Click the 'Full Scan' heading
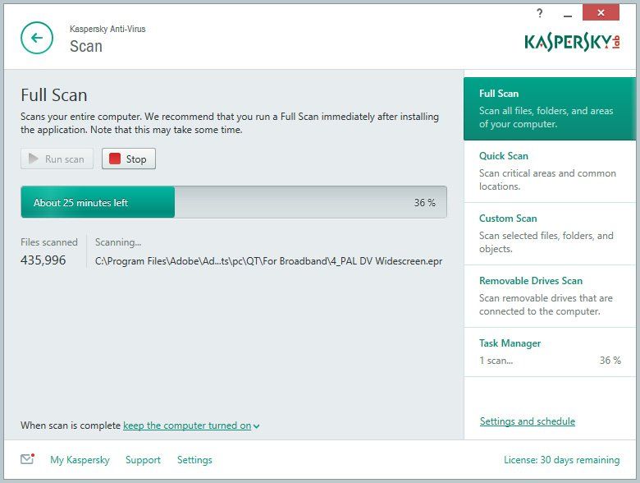The image size is (640, 483). click(54, 94)
